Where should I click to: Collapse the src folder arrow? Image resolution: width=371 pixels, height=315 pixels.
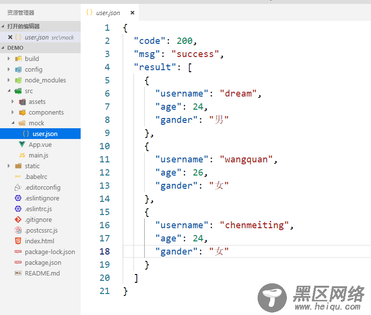click(9, 91)
